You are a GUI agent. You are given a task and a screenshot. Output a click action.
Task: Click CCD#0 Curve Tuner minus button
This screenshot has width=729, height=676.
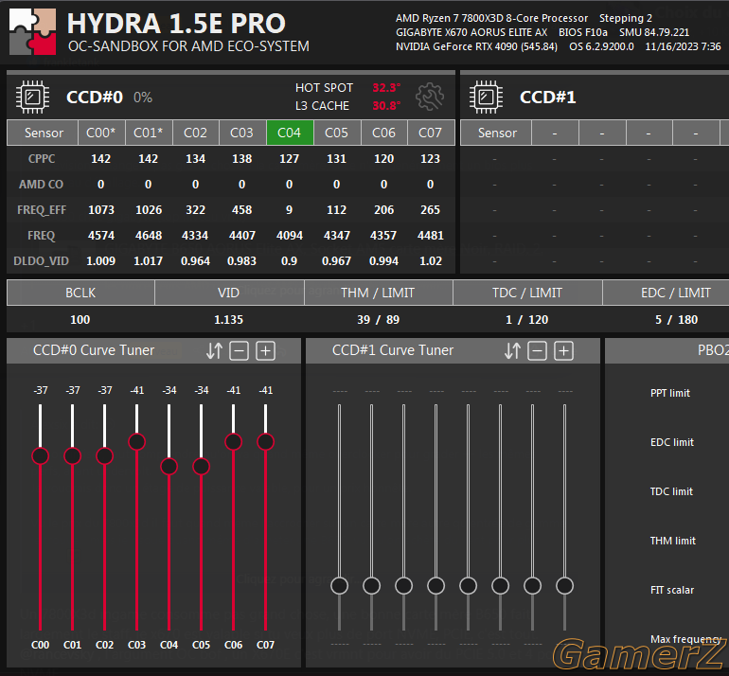239,350
